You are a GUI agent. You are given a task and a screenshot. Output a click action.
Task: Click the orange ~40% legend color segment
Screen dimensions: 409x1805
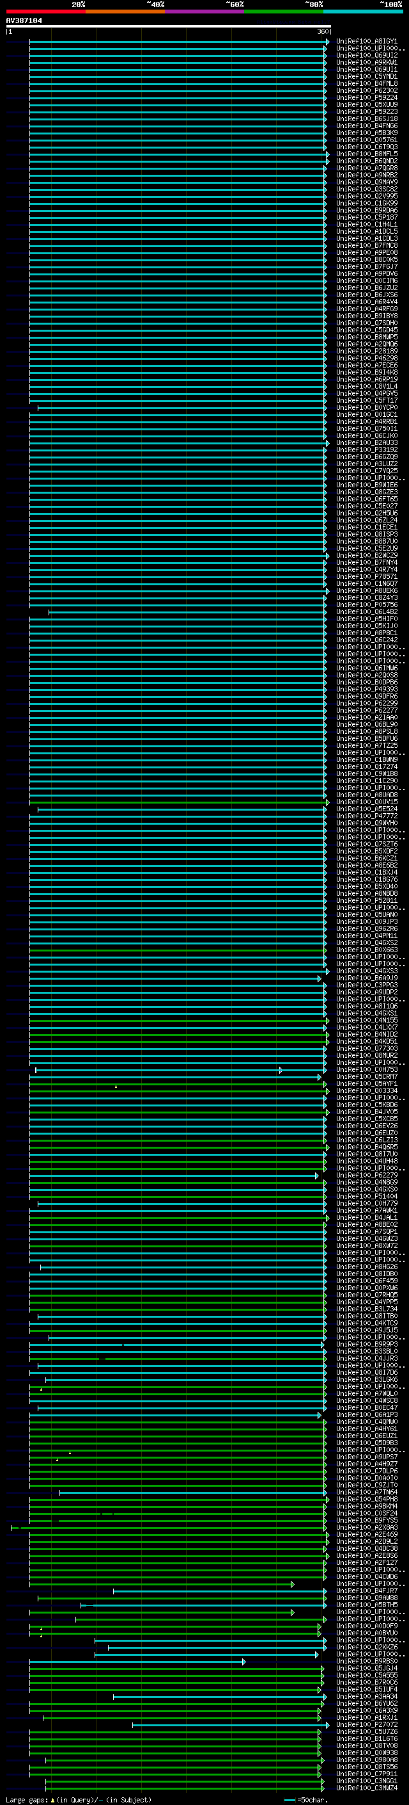tap(125, 12)
